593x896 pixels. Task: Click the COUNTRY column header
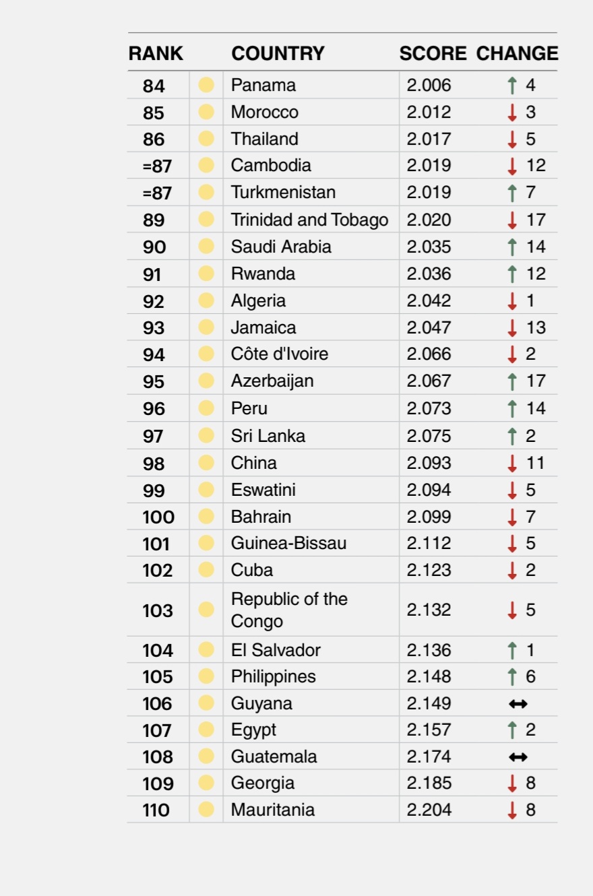click(x=278, y=54)
